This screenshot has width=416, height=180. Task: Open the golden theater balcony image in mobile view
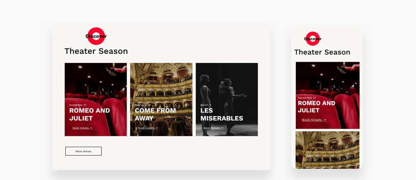(327, 150)
